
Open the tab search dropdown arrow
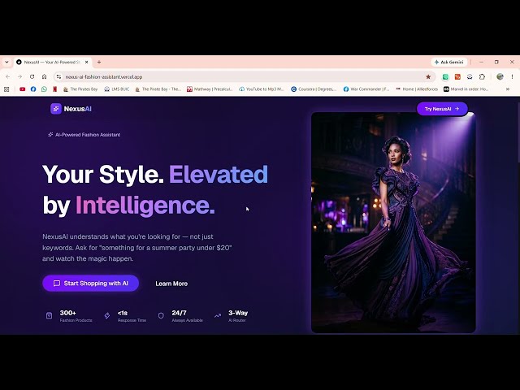click(x=6, y=62)
